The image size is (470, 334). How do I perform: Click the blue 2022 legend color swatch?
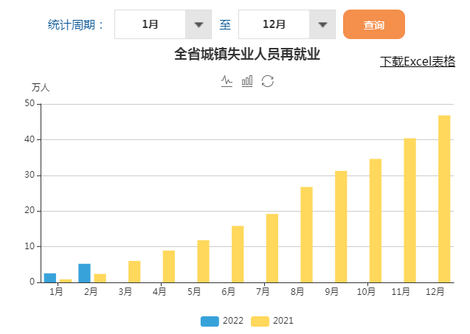tap(210, 321)
